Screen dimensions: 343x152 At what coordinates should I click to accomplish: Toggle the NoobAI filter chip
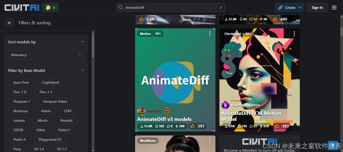(66, 120)
